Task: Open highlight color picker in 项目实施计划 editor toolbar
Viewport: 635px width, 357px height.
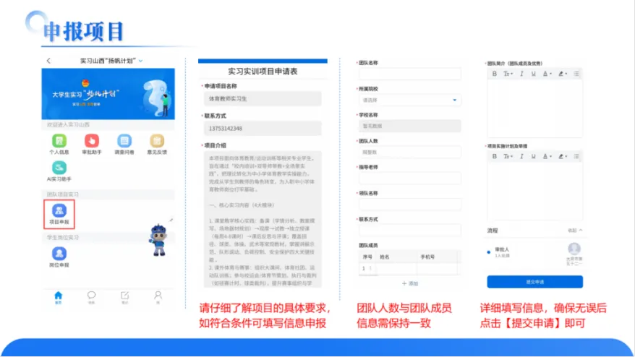Action: coord(563,156)
